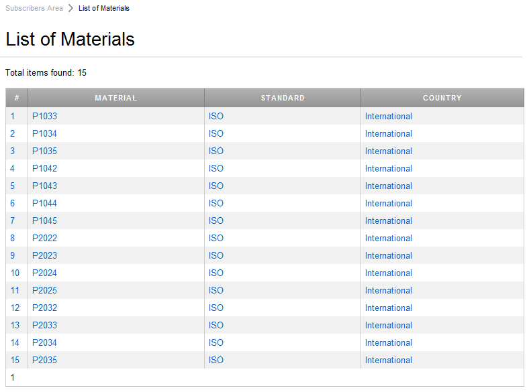Click the # column header

click(17, 98)
